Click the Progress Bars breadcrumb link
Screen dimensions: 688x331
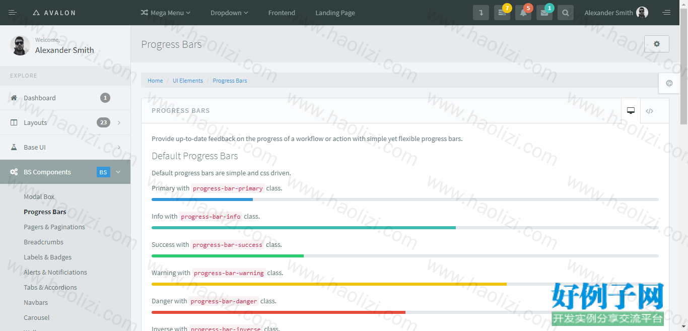point(230,81)
